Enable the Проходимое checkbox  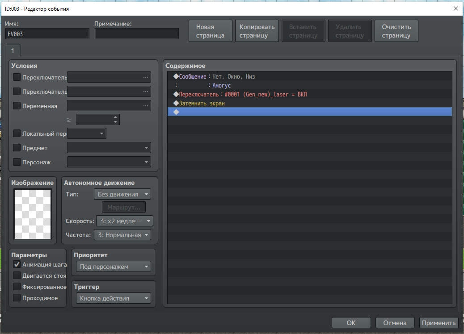(17, 298)
